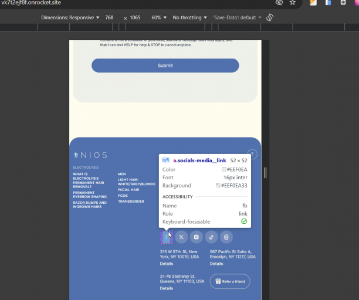Click the address bar URL onrocket.site
This screenshot has width=359, height=300.
pyautogui.click(x=31, y=2)
